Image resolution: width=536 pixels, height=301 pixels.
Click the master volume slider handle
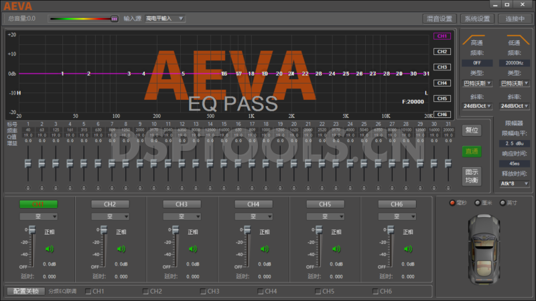(115, 19)
